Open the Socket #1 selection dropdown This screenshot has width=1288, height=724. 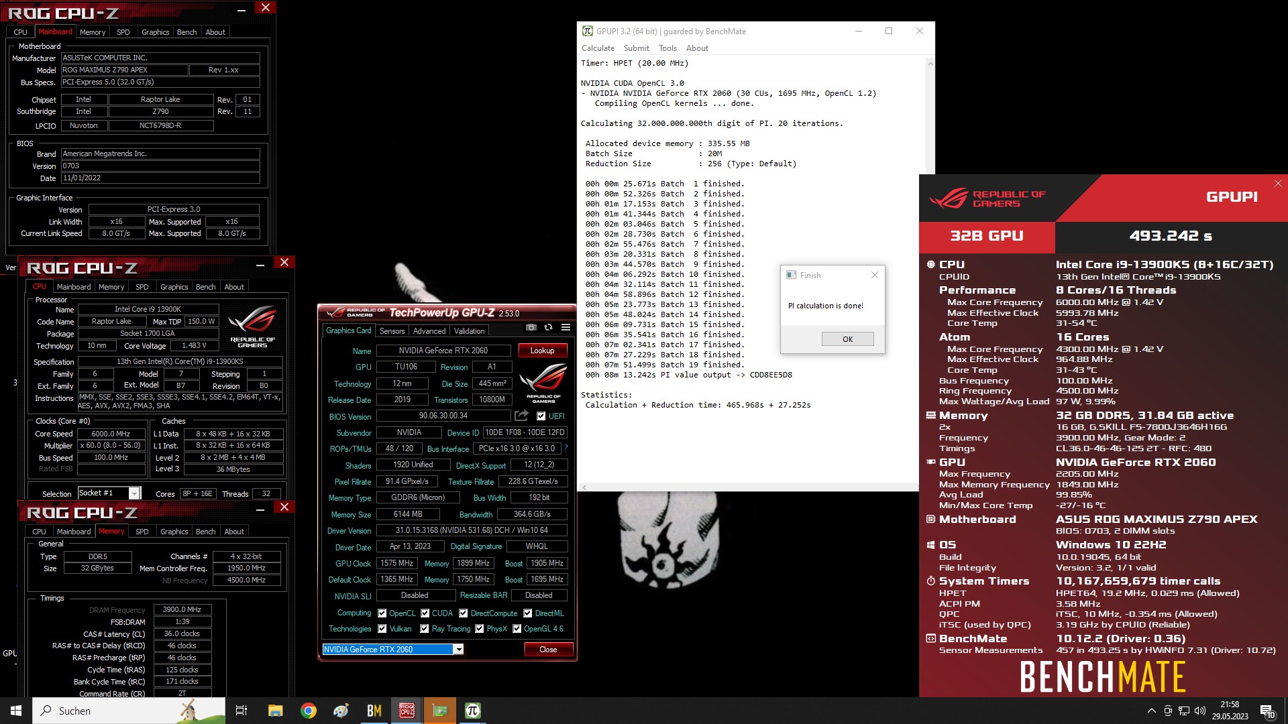tap(134, 493)
